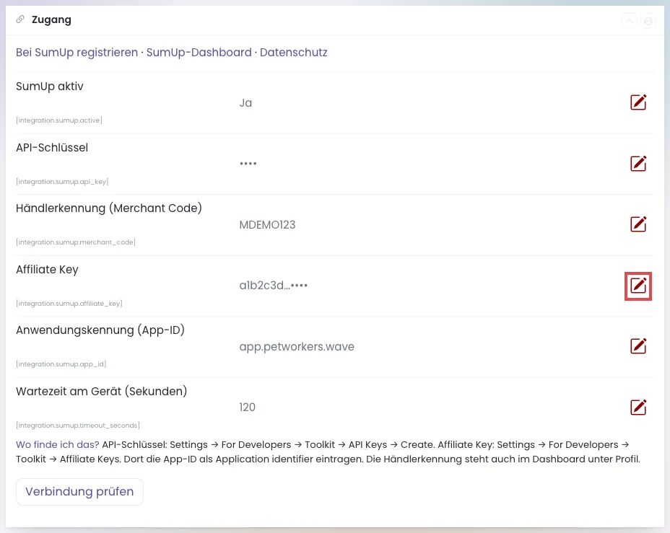Click the [integration.sumup.active] key text

pos(59,120)
